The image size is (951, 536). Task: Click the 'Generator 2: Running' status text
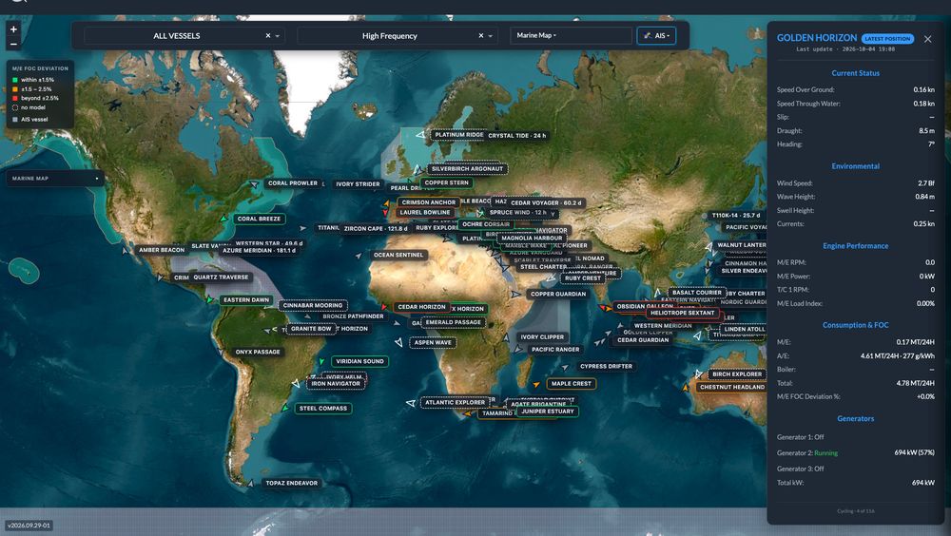click(x=807, y=453)
